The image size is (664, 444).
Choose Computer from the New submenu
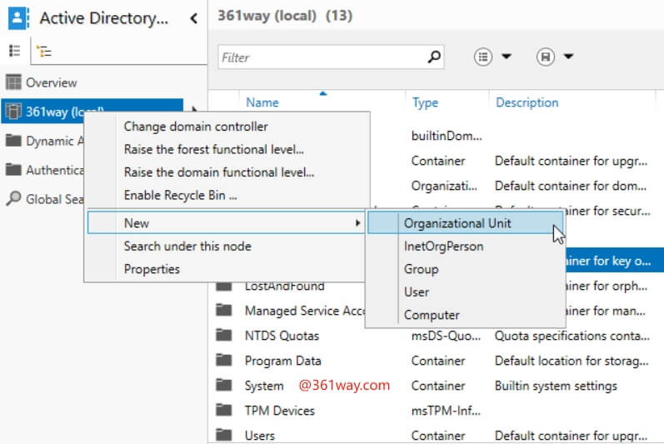coord(432,315)
